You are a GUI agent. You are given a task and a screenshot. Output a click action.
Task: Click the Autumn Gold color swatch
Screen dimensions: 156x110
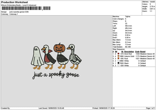[118, 56]
